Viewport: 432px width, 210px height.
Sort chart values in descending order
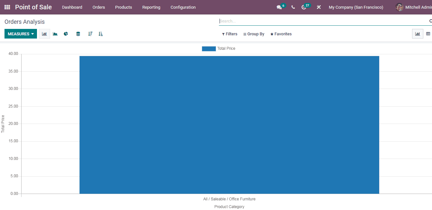click(x=90, y=33)
